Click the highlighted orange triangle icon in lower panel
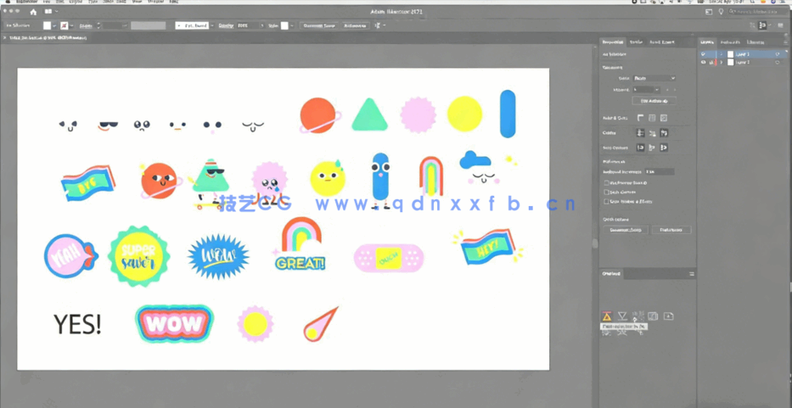792x408 pixels. 607,316
